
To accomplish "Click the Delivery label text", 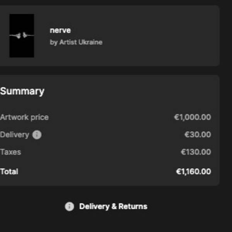I will [15, 135].
